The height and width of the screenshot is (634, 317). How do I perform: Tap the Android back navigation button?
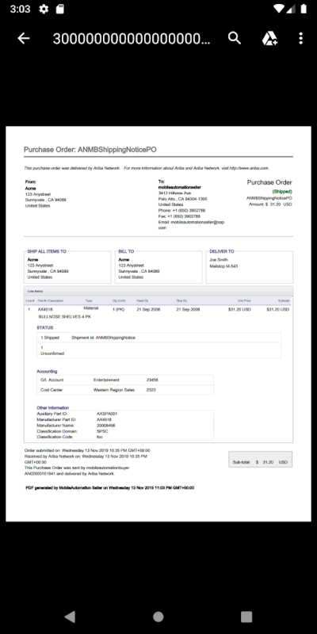[70, 617]
